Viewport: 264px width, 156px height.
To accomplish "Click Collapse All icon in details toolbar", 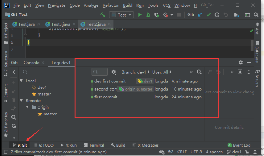I will click(x=249, y=72).
